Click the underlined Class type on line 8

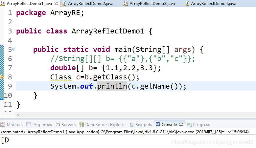(61, 77)
